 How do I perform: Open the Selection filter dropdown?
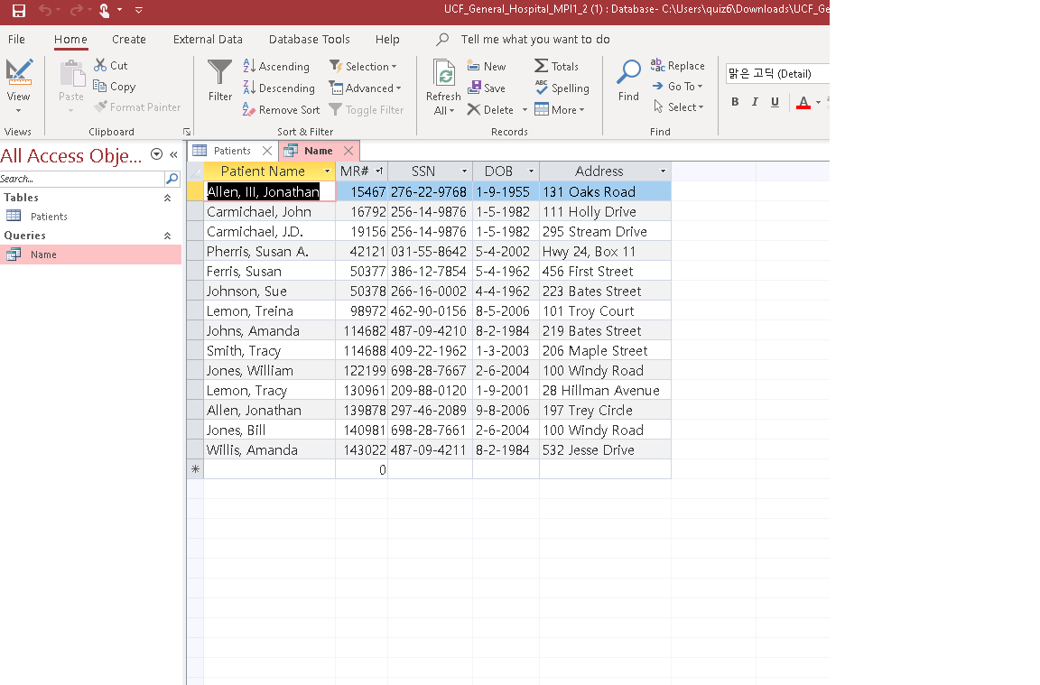tap(364, 66)
